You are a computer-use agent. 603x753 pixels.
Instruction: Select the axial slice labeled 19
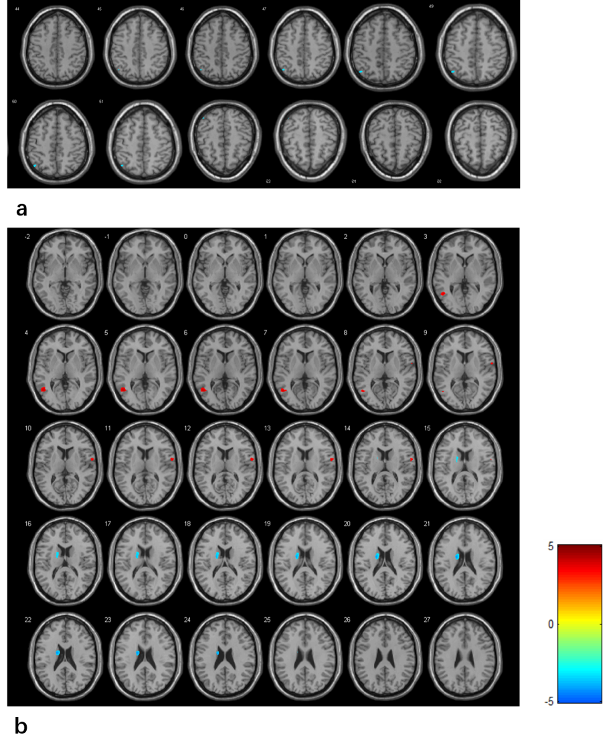[x=305, y=562]
